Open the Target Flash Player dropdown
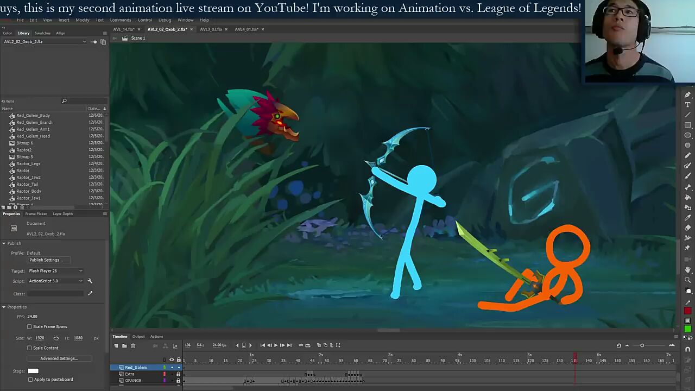The width and height of the screenshot is (695, 391). coord(55,270)
